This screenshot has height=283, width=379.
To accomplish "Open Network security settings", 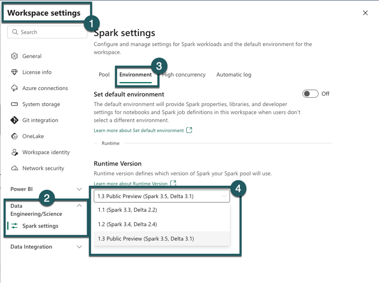I will coord(43,168).
